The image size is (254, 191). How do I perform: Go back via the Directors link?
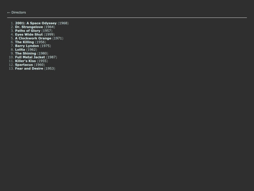[16, 13]
